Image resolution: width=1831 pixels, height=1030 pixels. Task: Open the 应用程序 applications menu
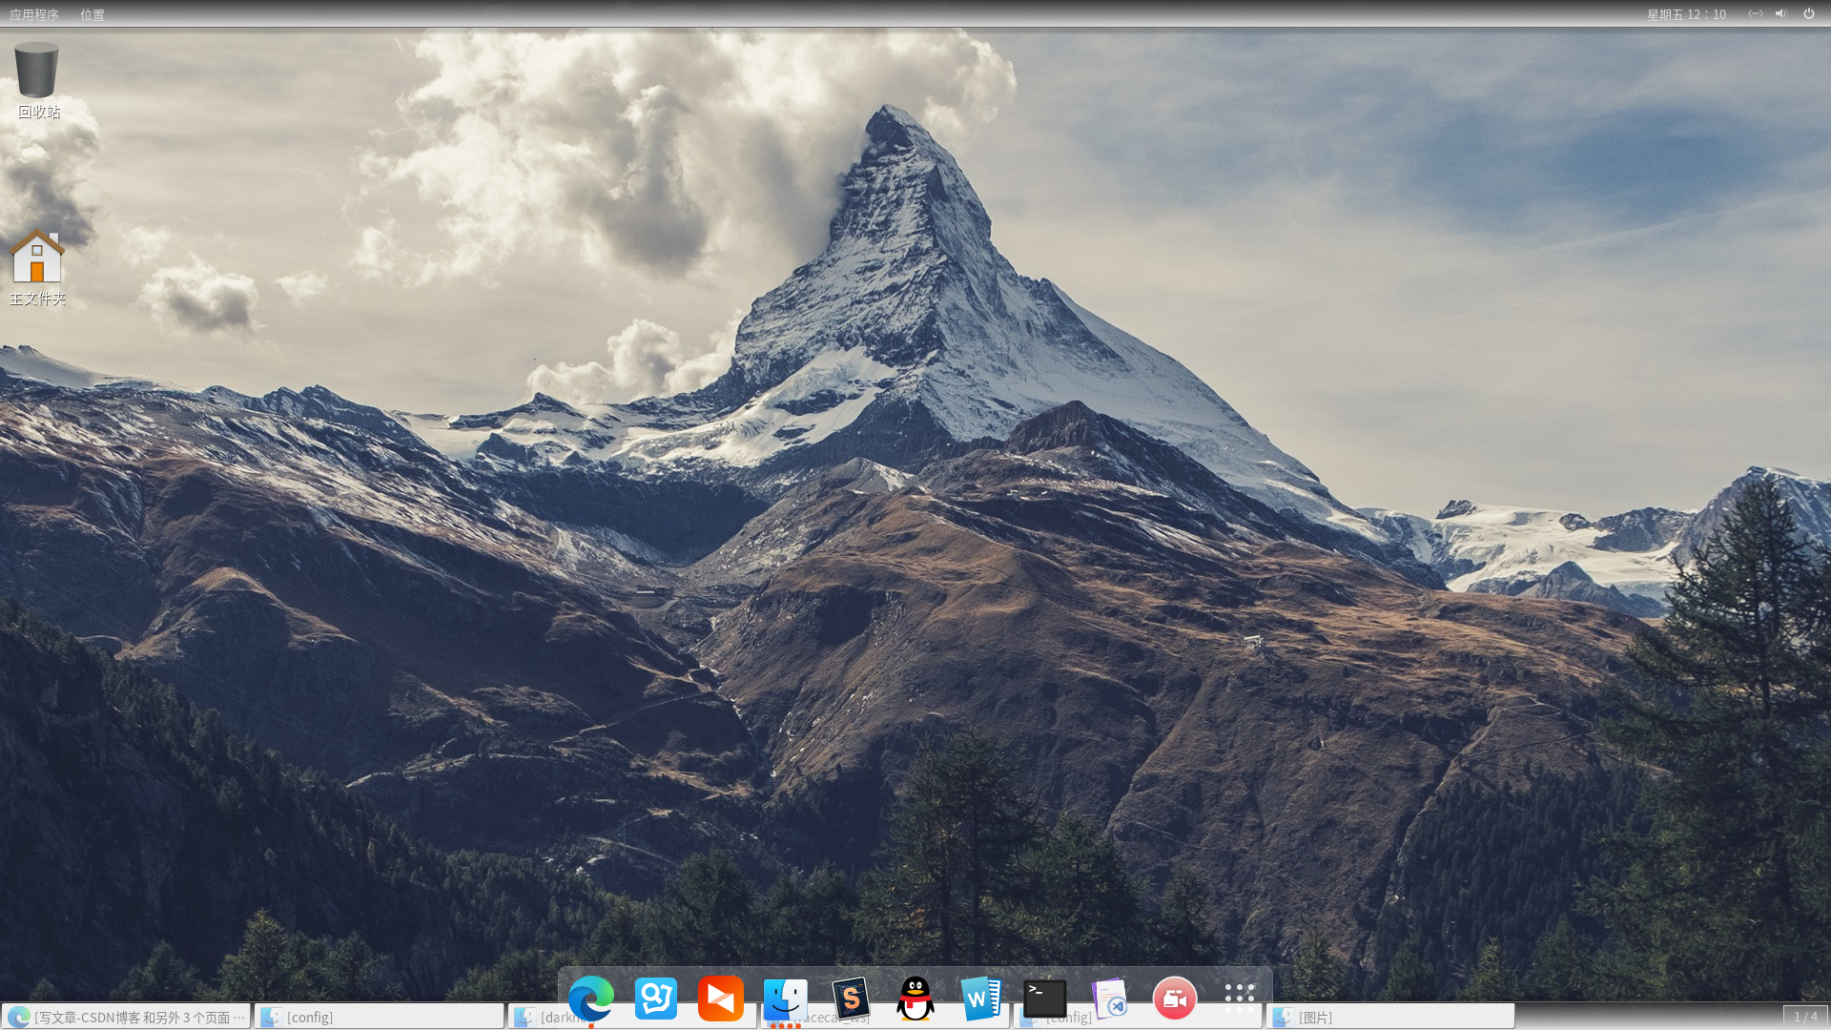(x=34, y=14)
